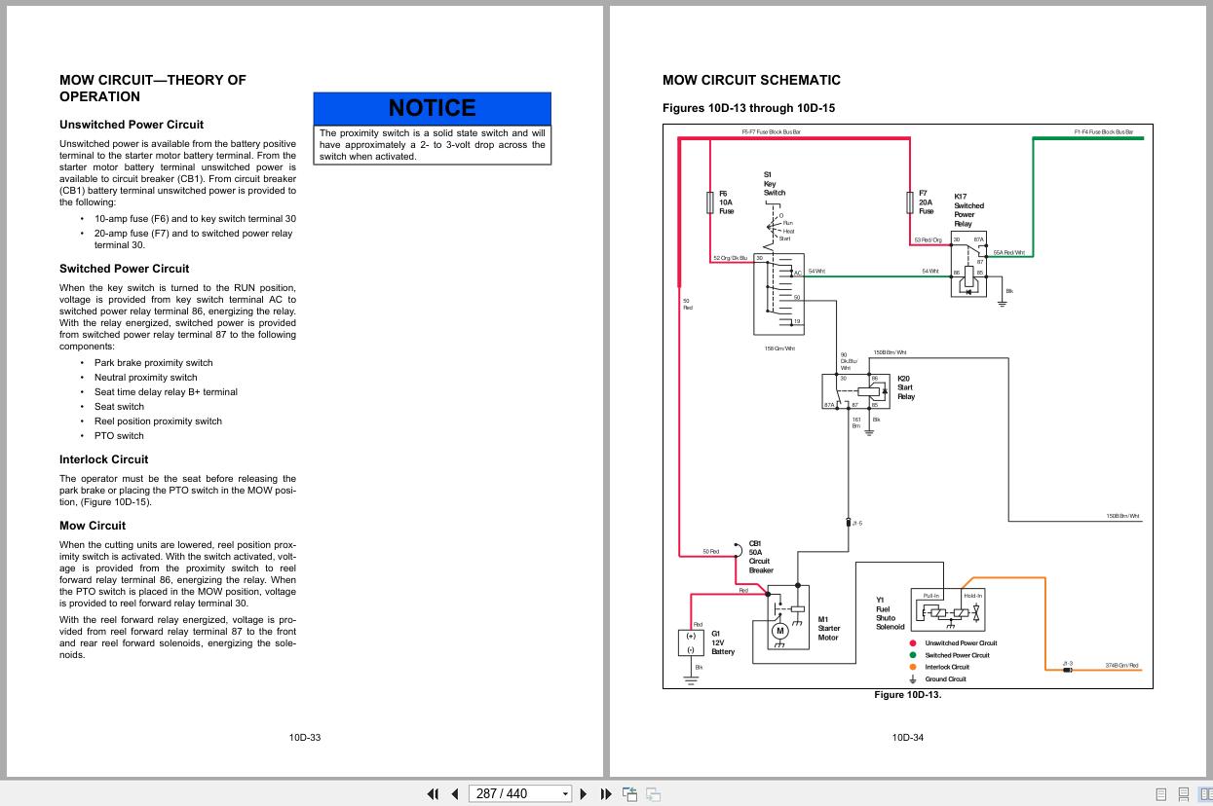Click the Unswitched Power Circuit heading
Viewport: 1213px width, 806px height.
click(x=132, y=125)
